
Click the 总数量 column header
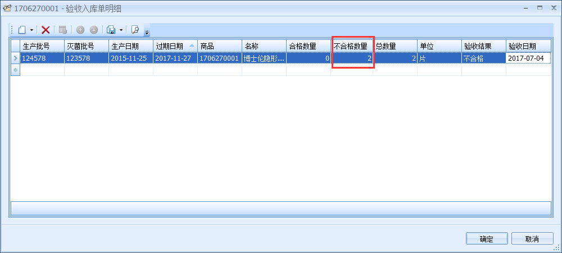(x=395, y=46)
